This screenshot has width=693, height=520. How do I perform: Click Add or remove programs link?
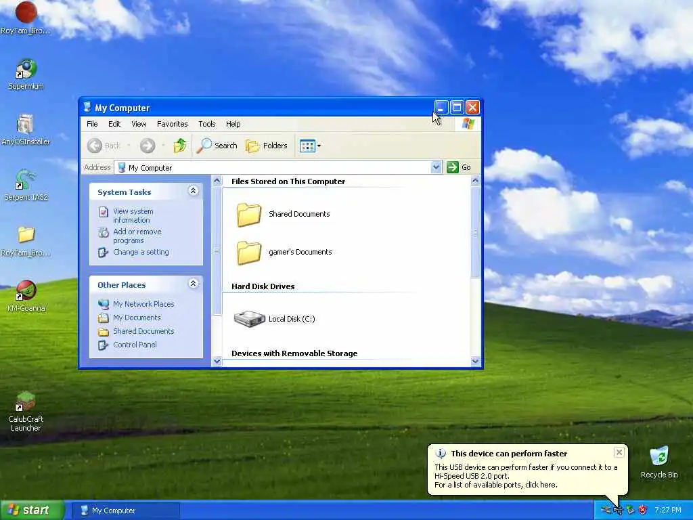[137, 236]
